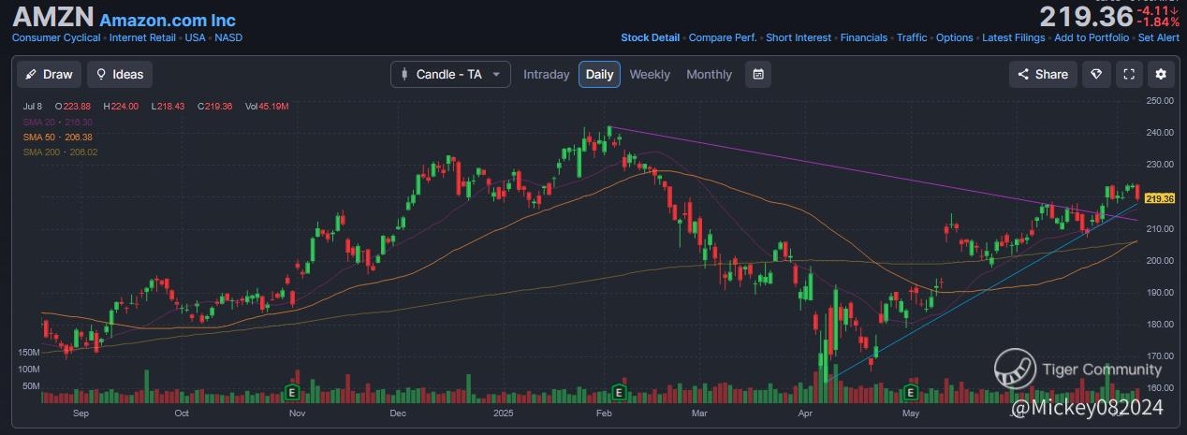
Task: Select the Monthly timeframe
Action: tap(709, 75)
